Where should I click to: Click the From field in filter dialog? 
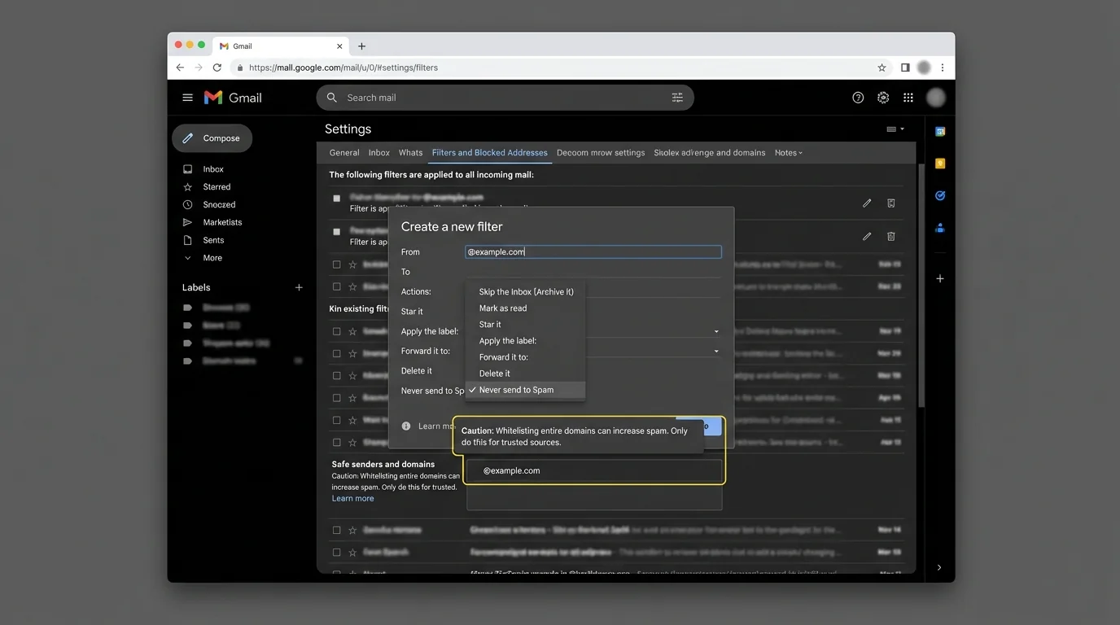593,252
